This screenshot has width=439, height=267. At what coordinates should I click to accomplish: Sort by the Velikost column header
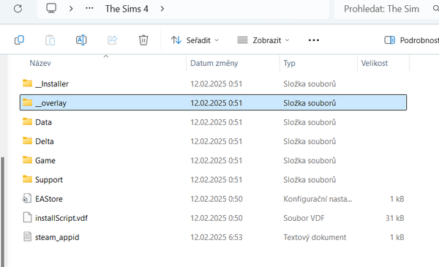click(x=375, y=63)
